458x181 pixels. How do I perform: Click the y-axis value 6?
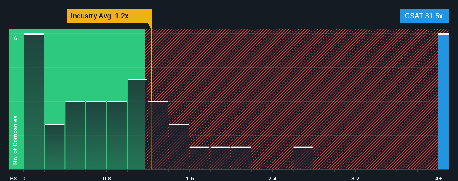click(16, 38)
